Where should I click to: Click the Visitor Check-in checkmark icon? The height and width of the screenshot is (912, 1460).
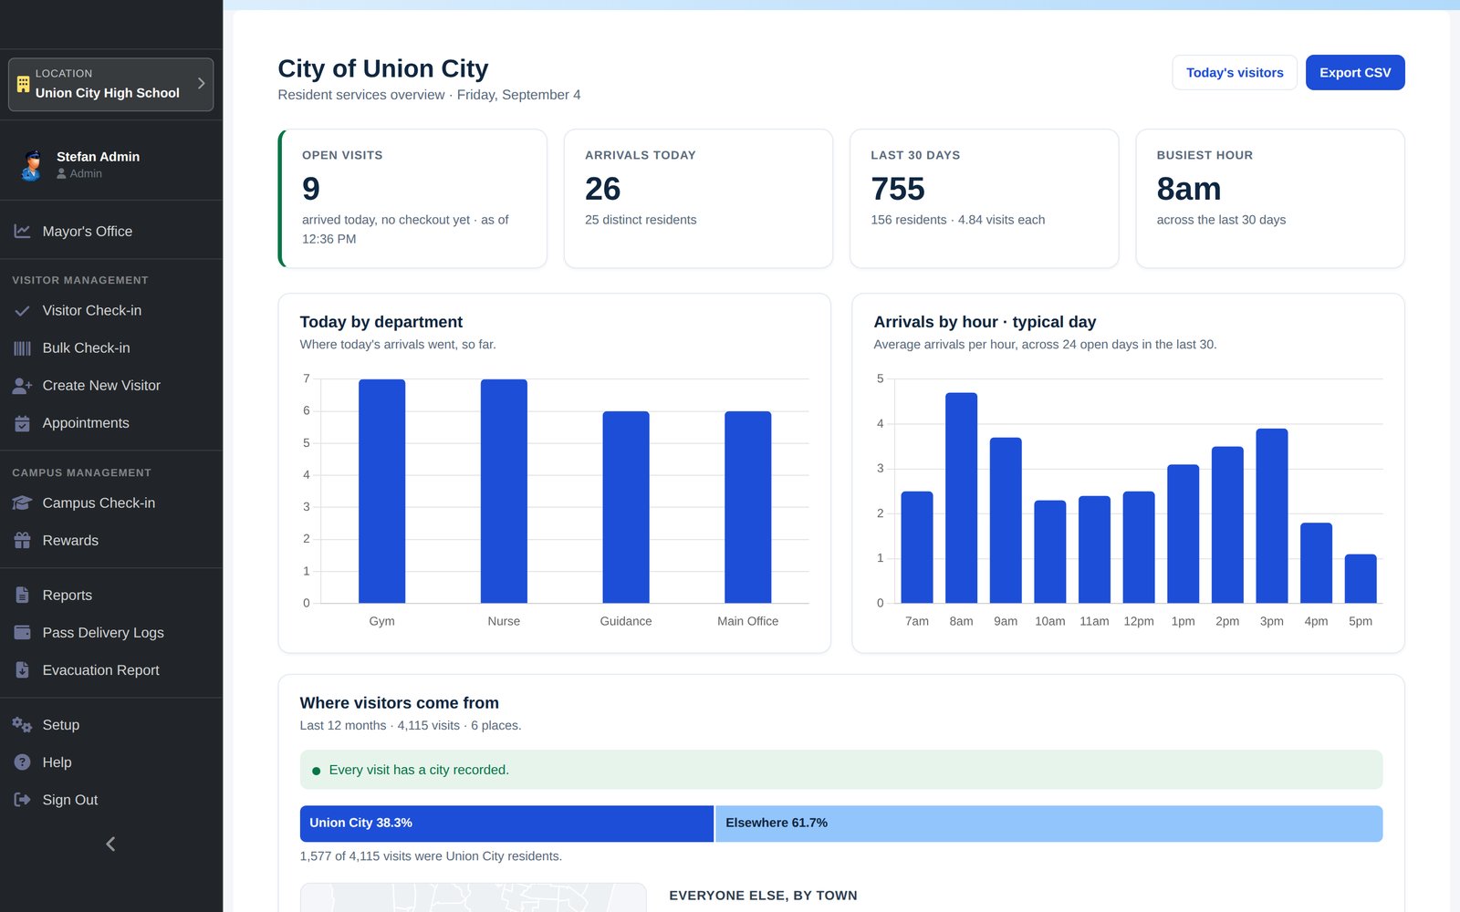(x=22, y=311)
